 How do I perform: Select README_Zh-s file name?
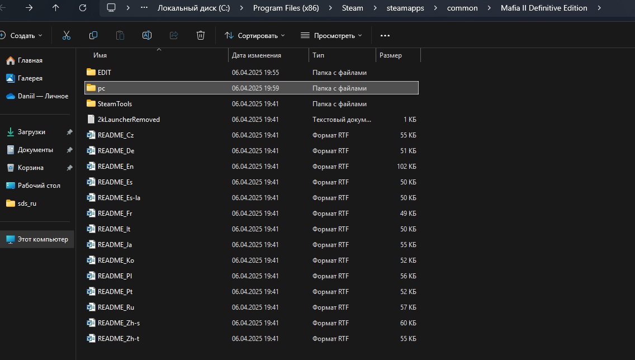click(x=119, y=323)
